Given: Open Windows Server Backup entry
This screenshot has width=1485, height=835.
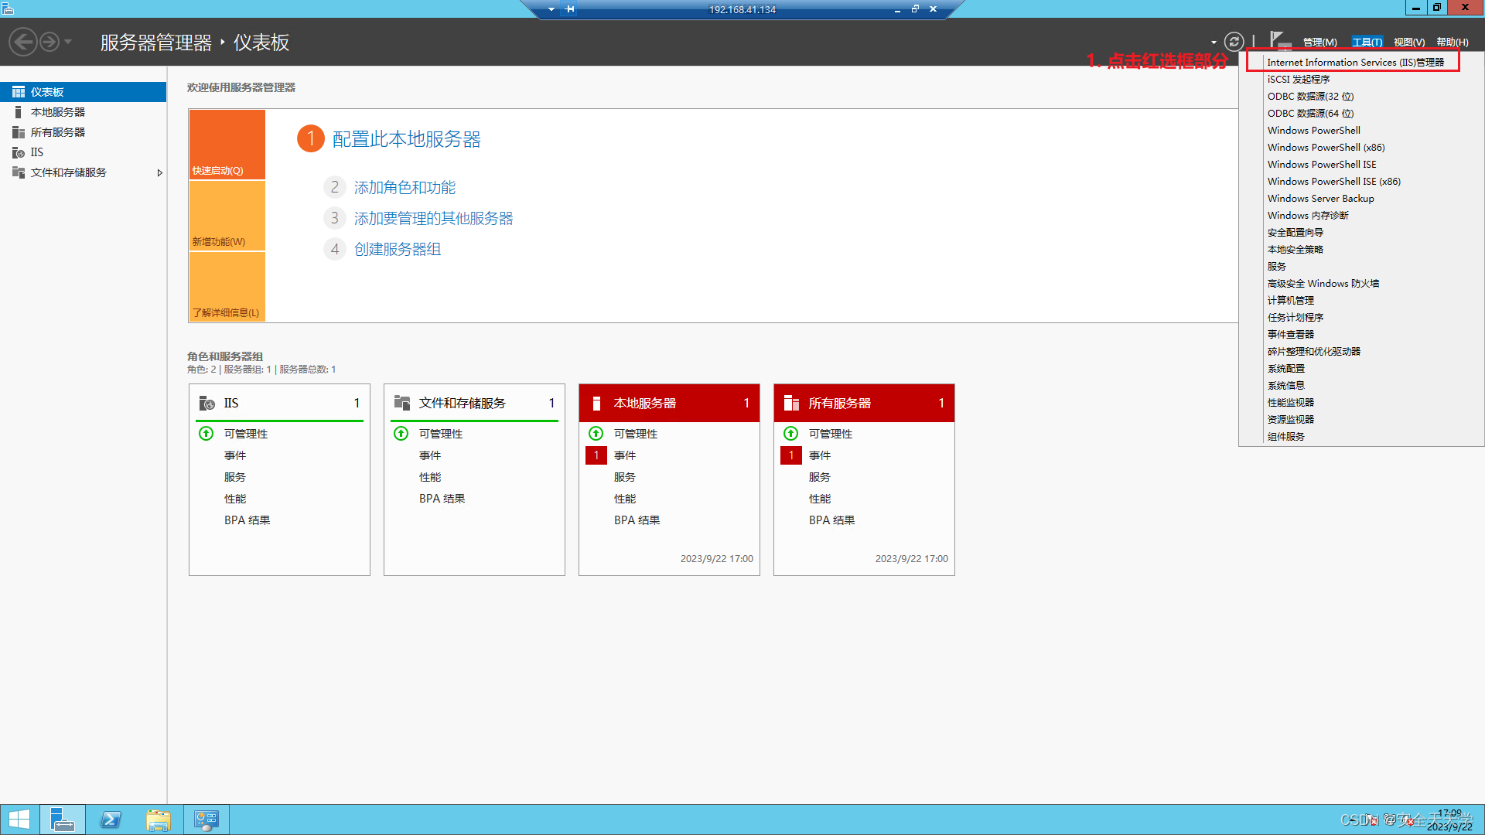Looking at the screenshot, I should pyautogui.click(x=1320, y=199).
